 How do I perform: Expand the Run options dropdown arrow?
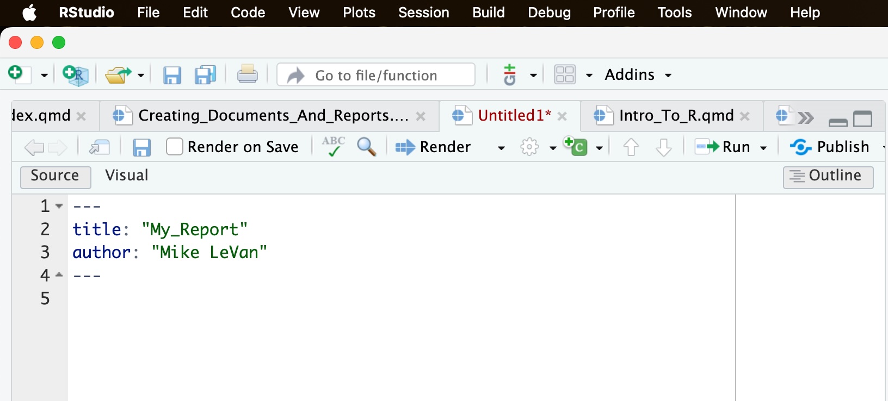(763, 148)
